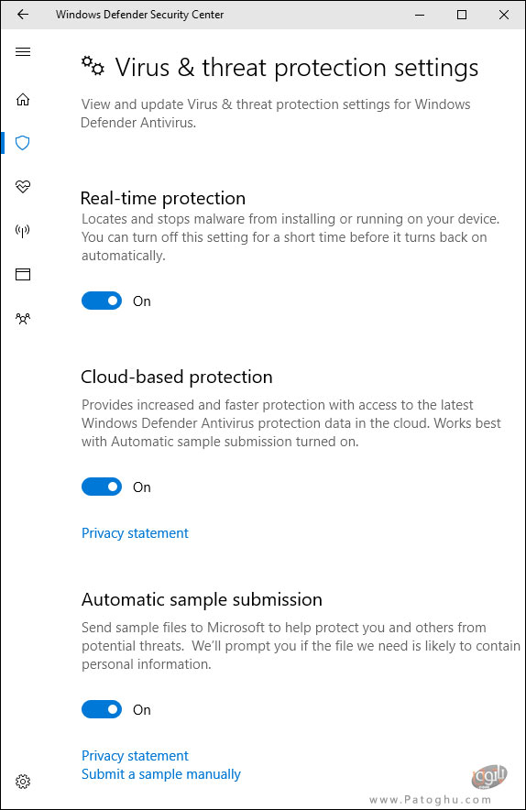This screenshot has height=810, width=526.
Task: Minimize the Windows Defender window
Action: click(420, 15)
